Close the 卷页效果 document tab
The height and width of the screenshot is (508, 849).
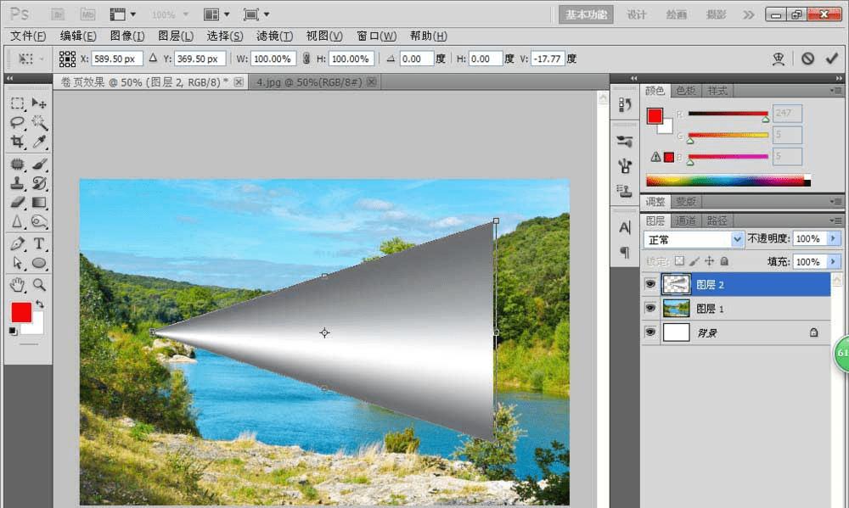pyautogui.click(x=239, y=82)
